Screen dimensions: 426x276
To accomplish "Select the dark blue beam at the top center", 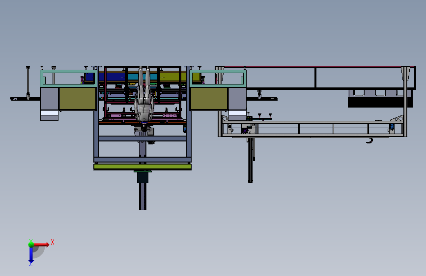I will point(111,77).
